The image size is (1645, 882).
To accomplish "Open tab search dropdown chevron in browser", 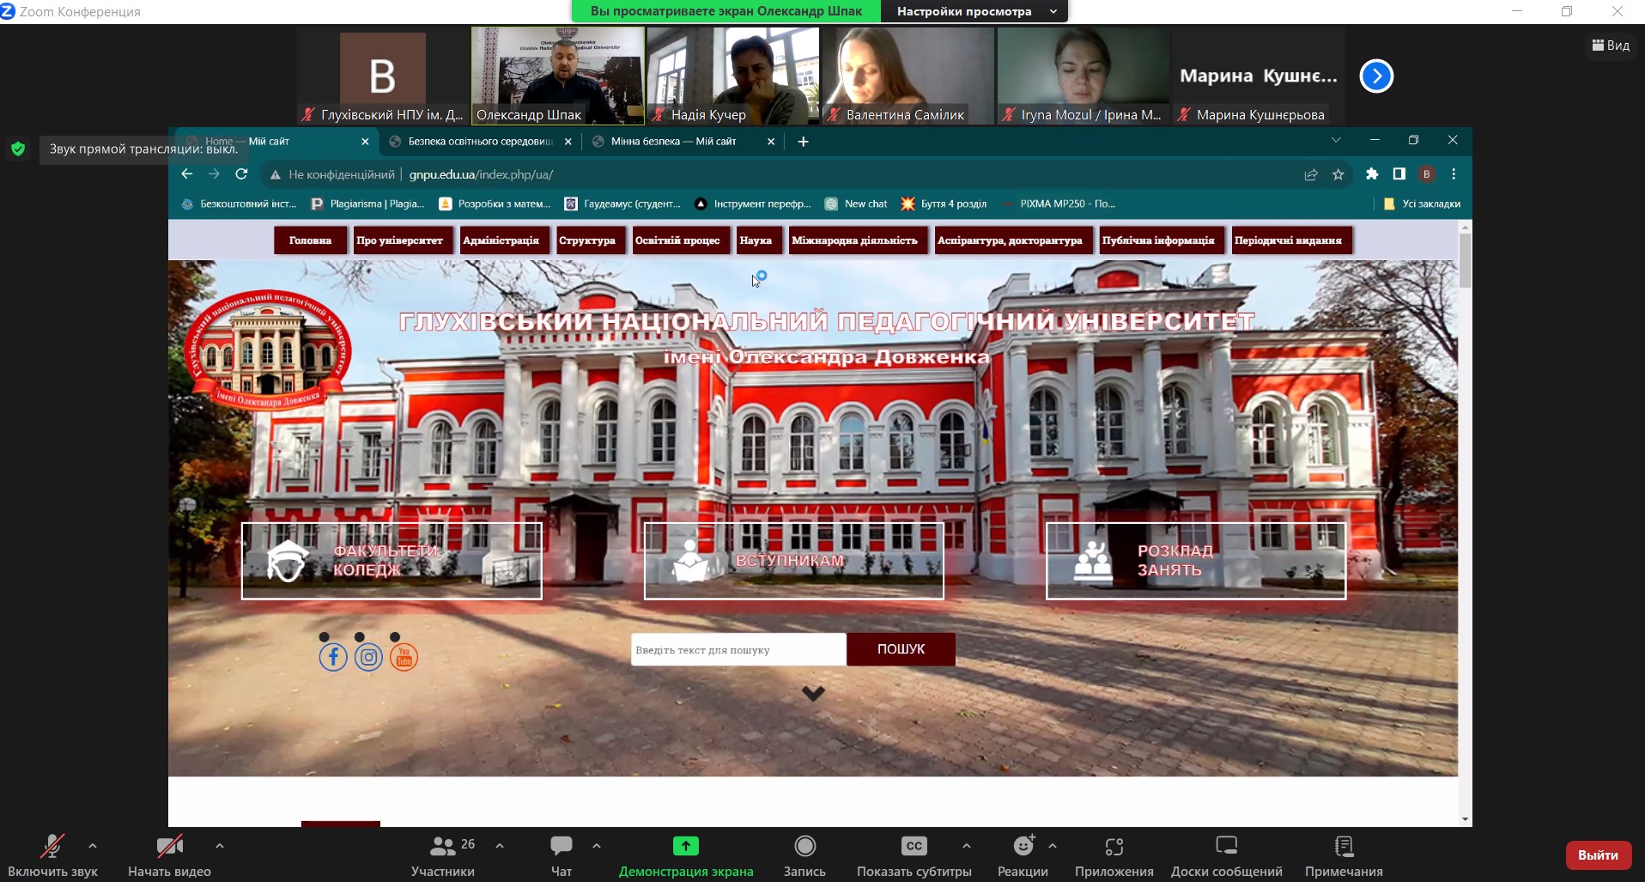I will pos(1336,140).
